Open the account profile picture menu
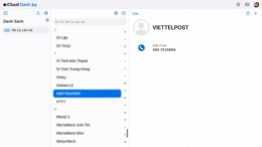The height and width of the screenshot is (147, 262). (x=256, y=5)
